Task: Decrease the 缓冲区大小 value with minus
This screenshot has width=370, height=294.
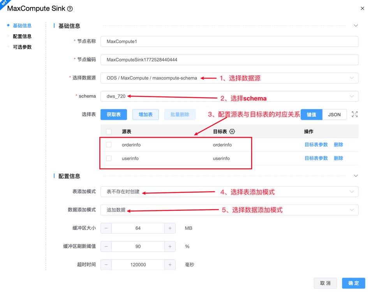Action: click(x=106, y=228)
